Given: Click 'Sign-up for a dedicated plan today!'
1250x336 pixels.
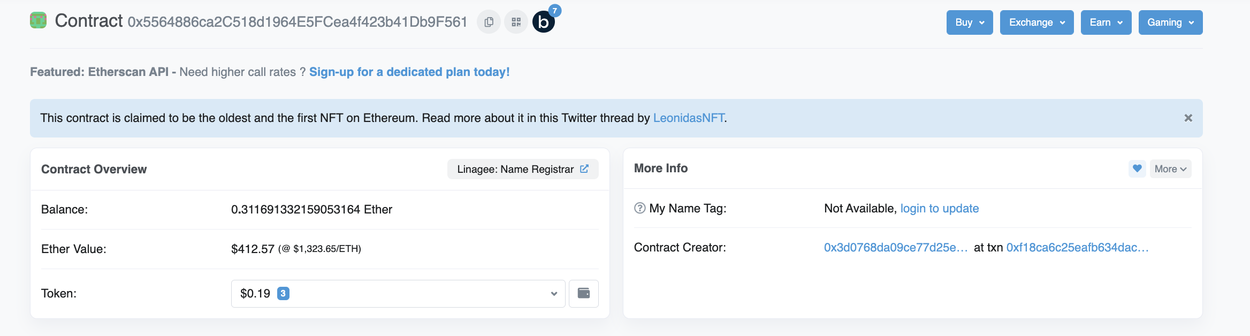Looking at the screenshot, I should pyautogui.click(x=409, y=72).
